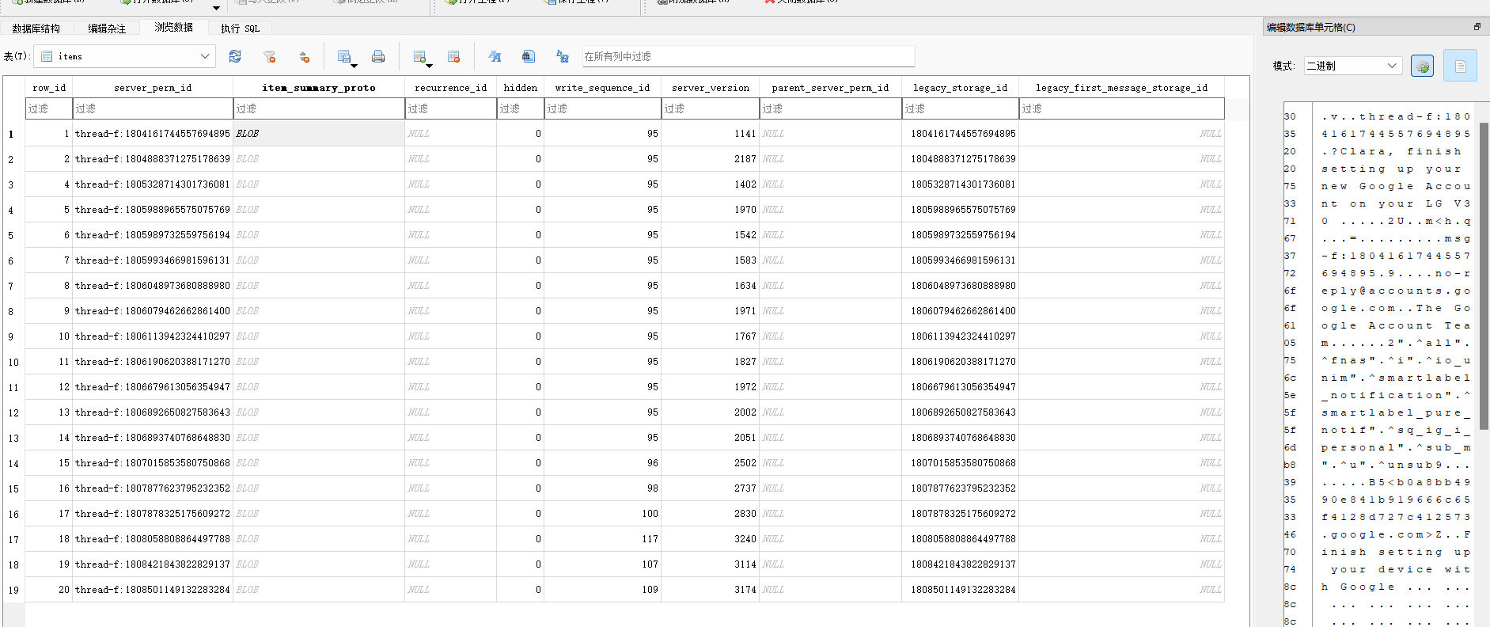Click filter box under server_perm_id column
This screenshot has height=627, width=1490.
tap(153, 108)
